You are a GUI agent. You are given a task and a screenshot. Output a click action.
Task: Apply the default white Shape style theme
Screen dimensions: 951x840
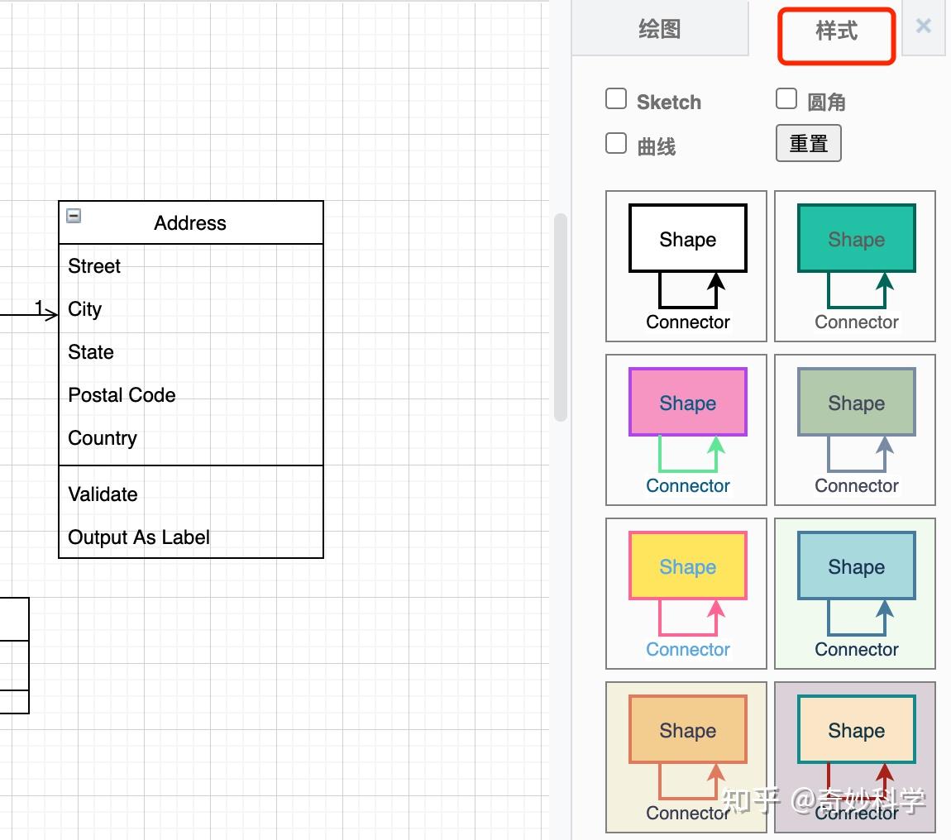[686, 265]
